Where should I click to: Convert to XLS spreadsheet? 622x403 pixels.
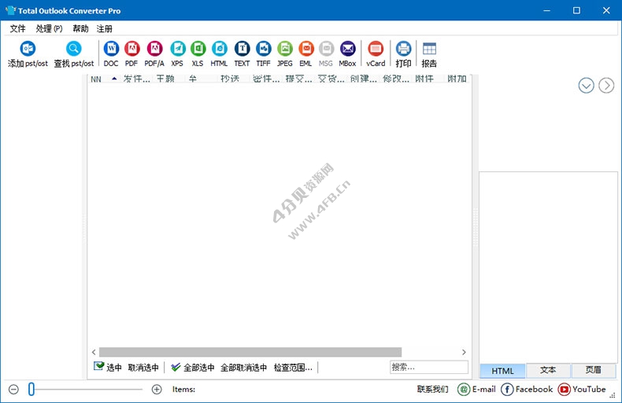tap(198, 49)
